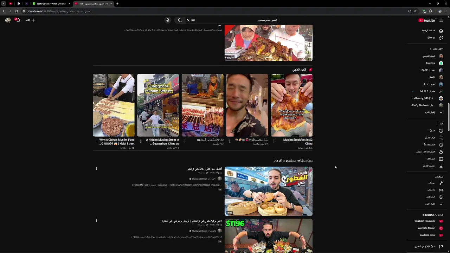
Task: Go to Home in the sidebar
Action: pyautogui.click(x=432, y=31)
